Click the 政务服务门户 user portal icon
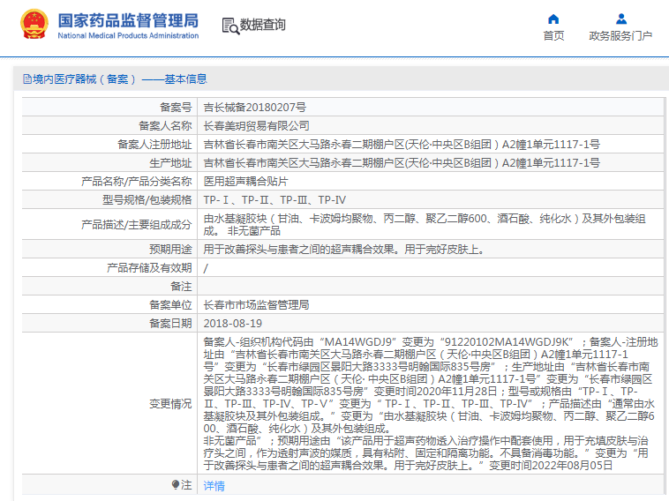The height and width of the screenshot is (501, 669). 621,19
